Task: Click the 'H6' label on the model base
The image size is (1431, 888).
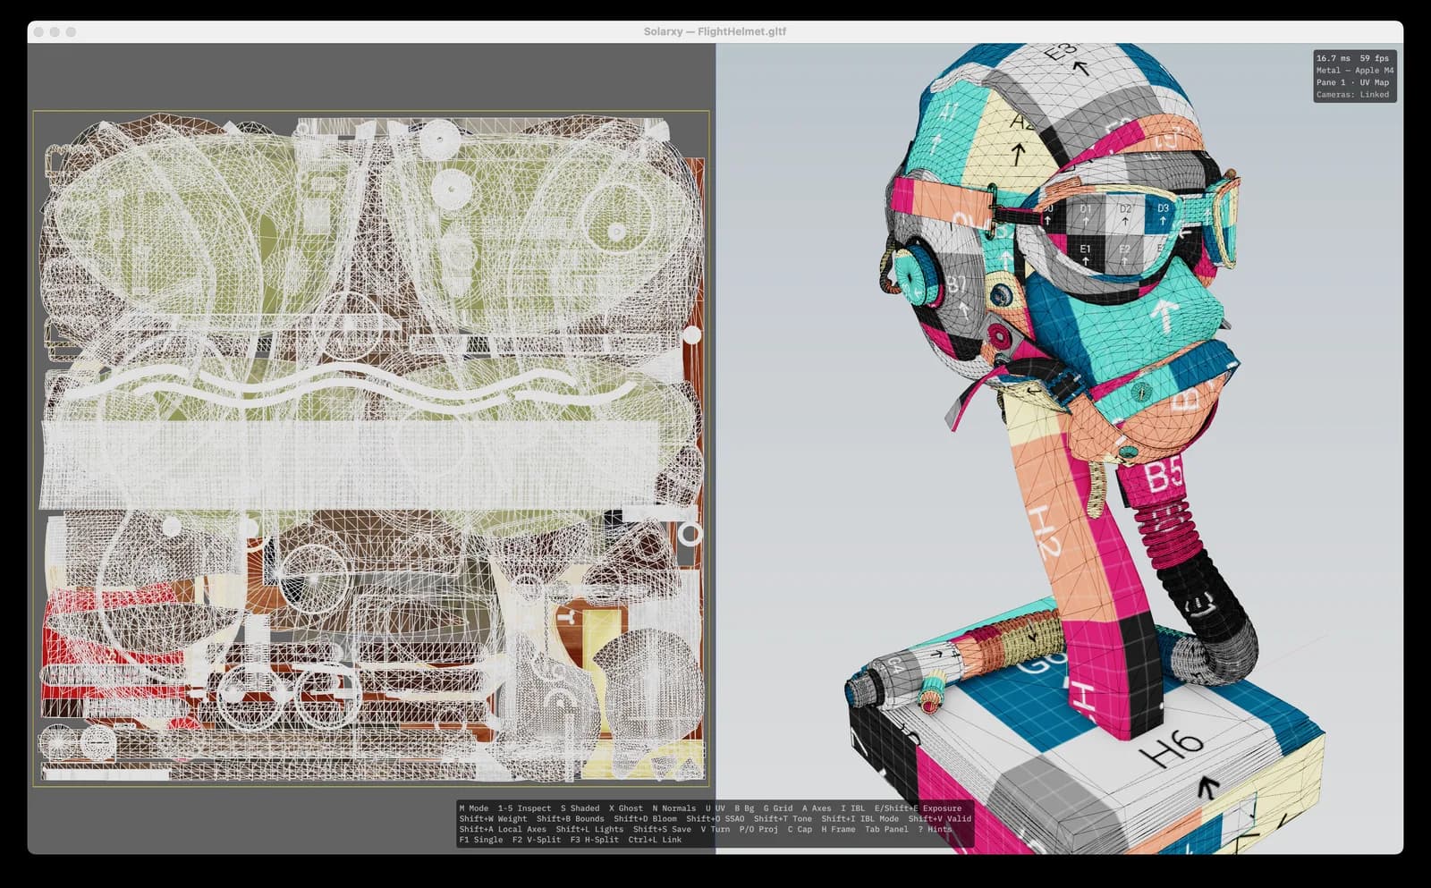Action: pyautogui.click(x=1173, y=748)
